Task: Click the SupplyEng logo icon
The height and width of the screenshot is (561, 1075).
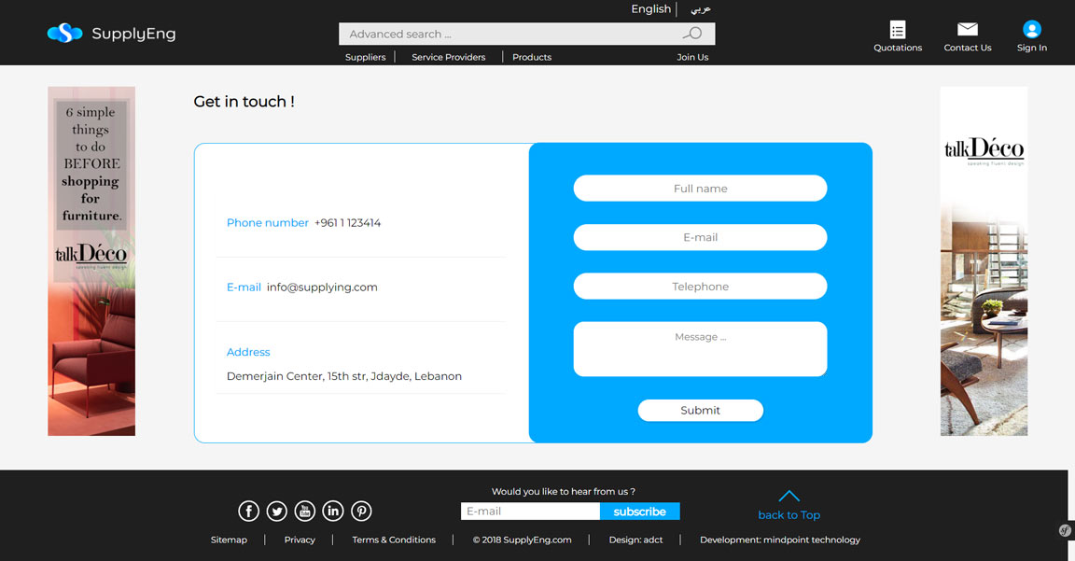Action: pyautogui.click(x=64, y=34)
